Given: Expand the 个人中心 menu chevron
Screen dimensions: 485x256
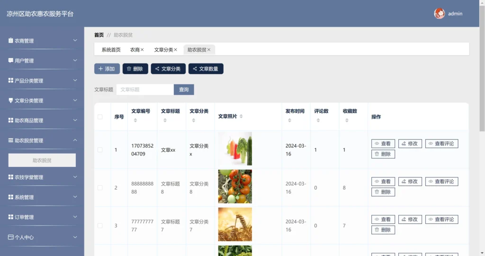Looking at the screenshot, I should 75,237.
